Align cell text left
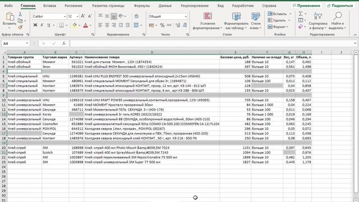 click(100, 25)
